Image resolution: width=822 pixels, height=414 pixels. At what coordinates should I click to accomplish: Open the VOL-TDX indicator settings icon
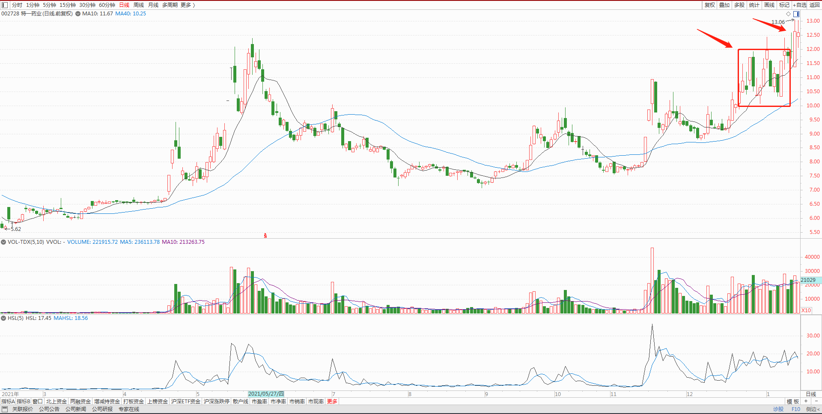tap(3, 242)
